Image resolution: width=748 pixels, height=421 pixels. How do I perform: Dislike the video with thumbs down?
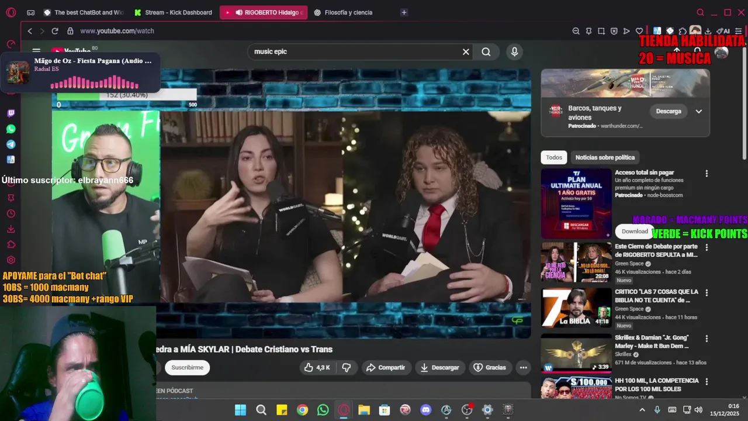coord(347,368)
